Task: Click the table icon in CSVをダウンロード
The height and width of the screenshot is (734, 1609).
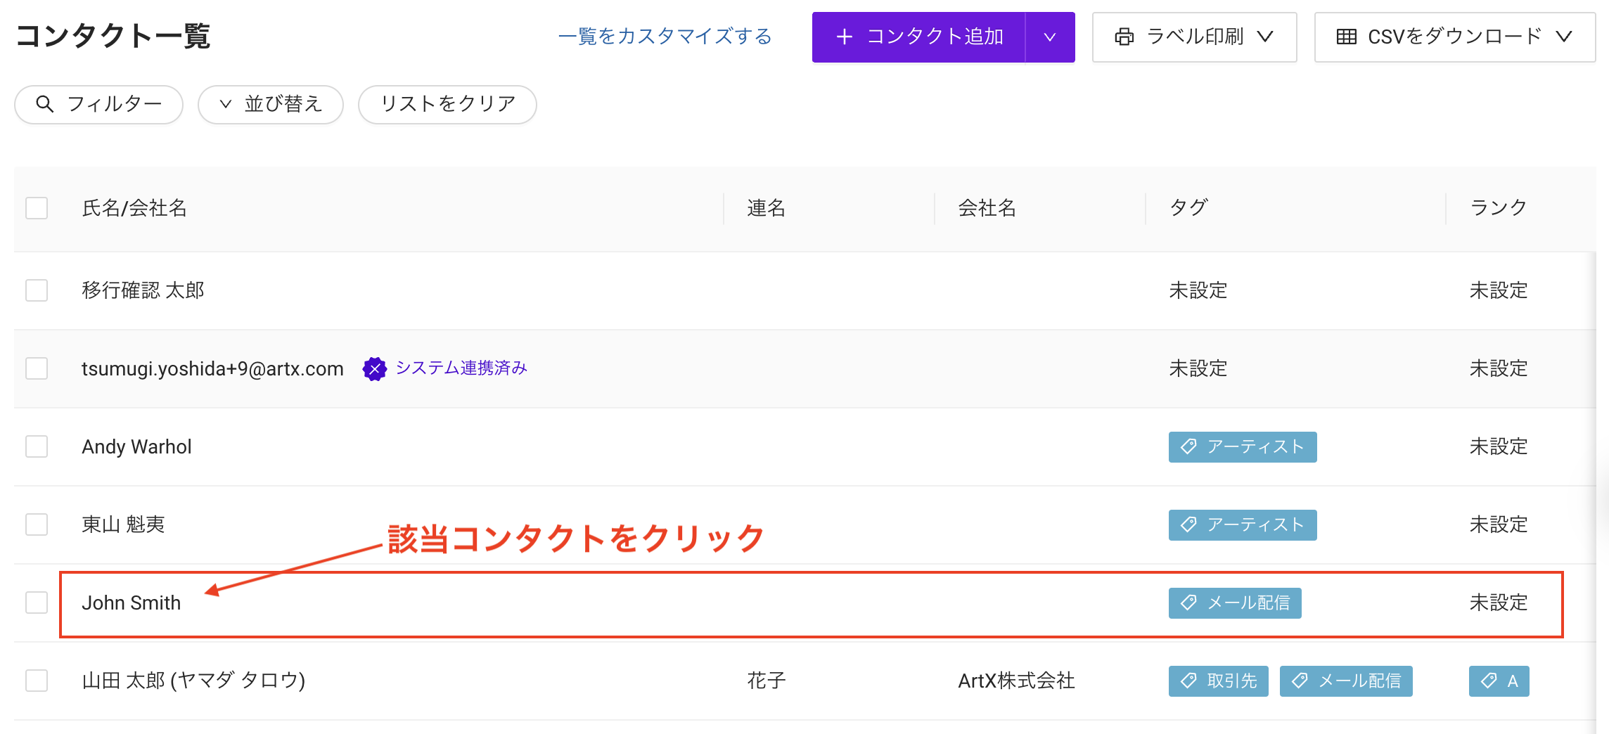Action: [1347, 37]
